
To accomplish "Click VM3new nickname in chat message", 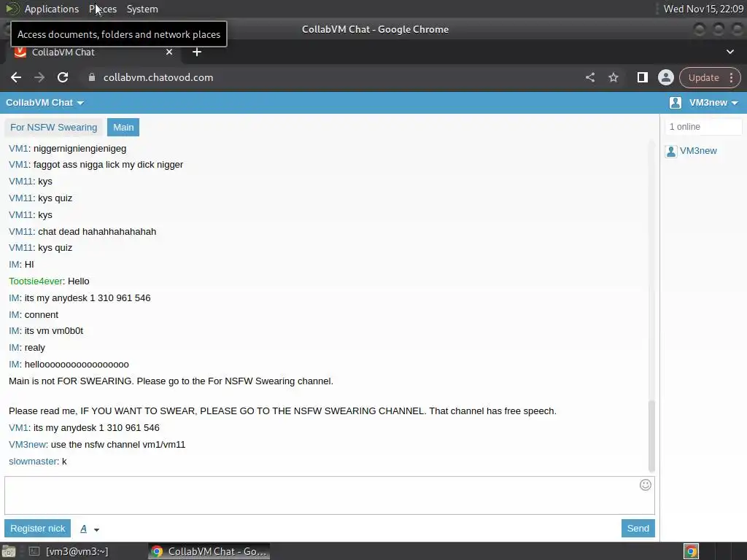I will coord(27,445).
